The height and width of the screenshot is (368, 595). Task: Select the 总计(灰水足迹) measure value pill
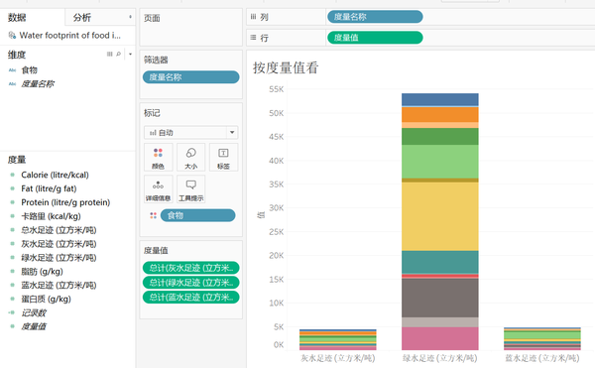[190, 268]
